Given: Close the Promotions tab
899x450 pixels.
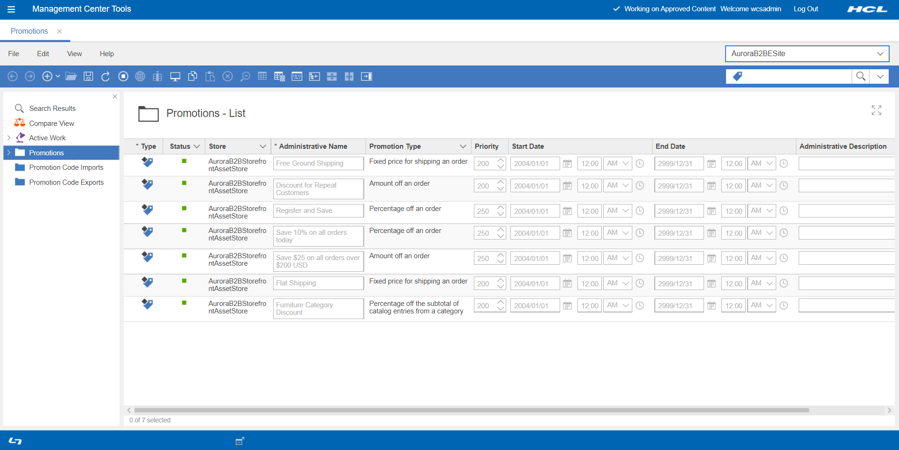Looking at the screenshot, I should 60,31.
